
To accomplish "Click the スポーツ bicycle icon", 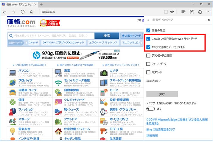I will pos(13,121).
